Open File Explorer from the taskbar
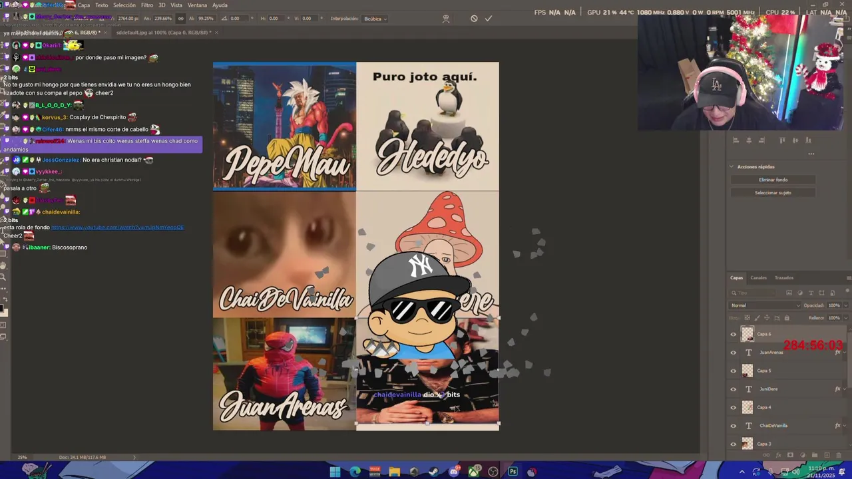The height and width of the screenshot is (479, 852). point(394,472)
